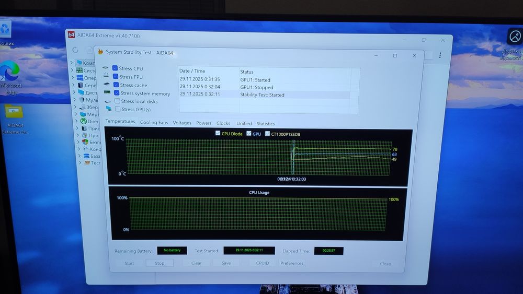Click the Elapsed Time value field
523x294 pixels.
coord(328,250)
